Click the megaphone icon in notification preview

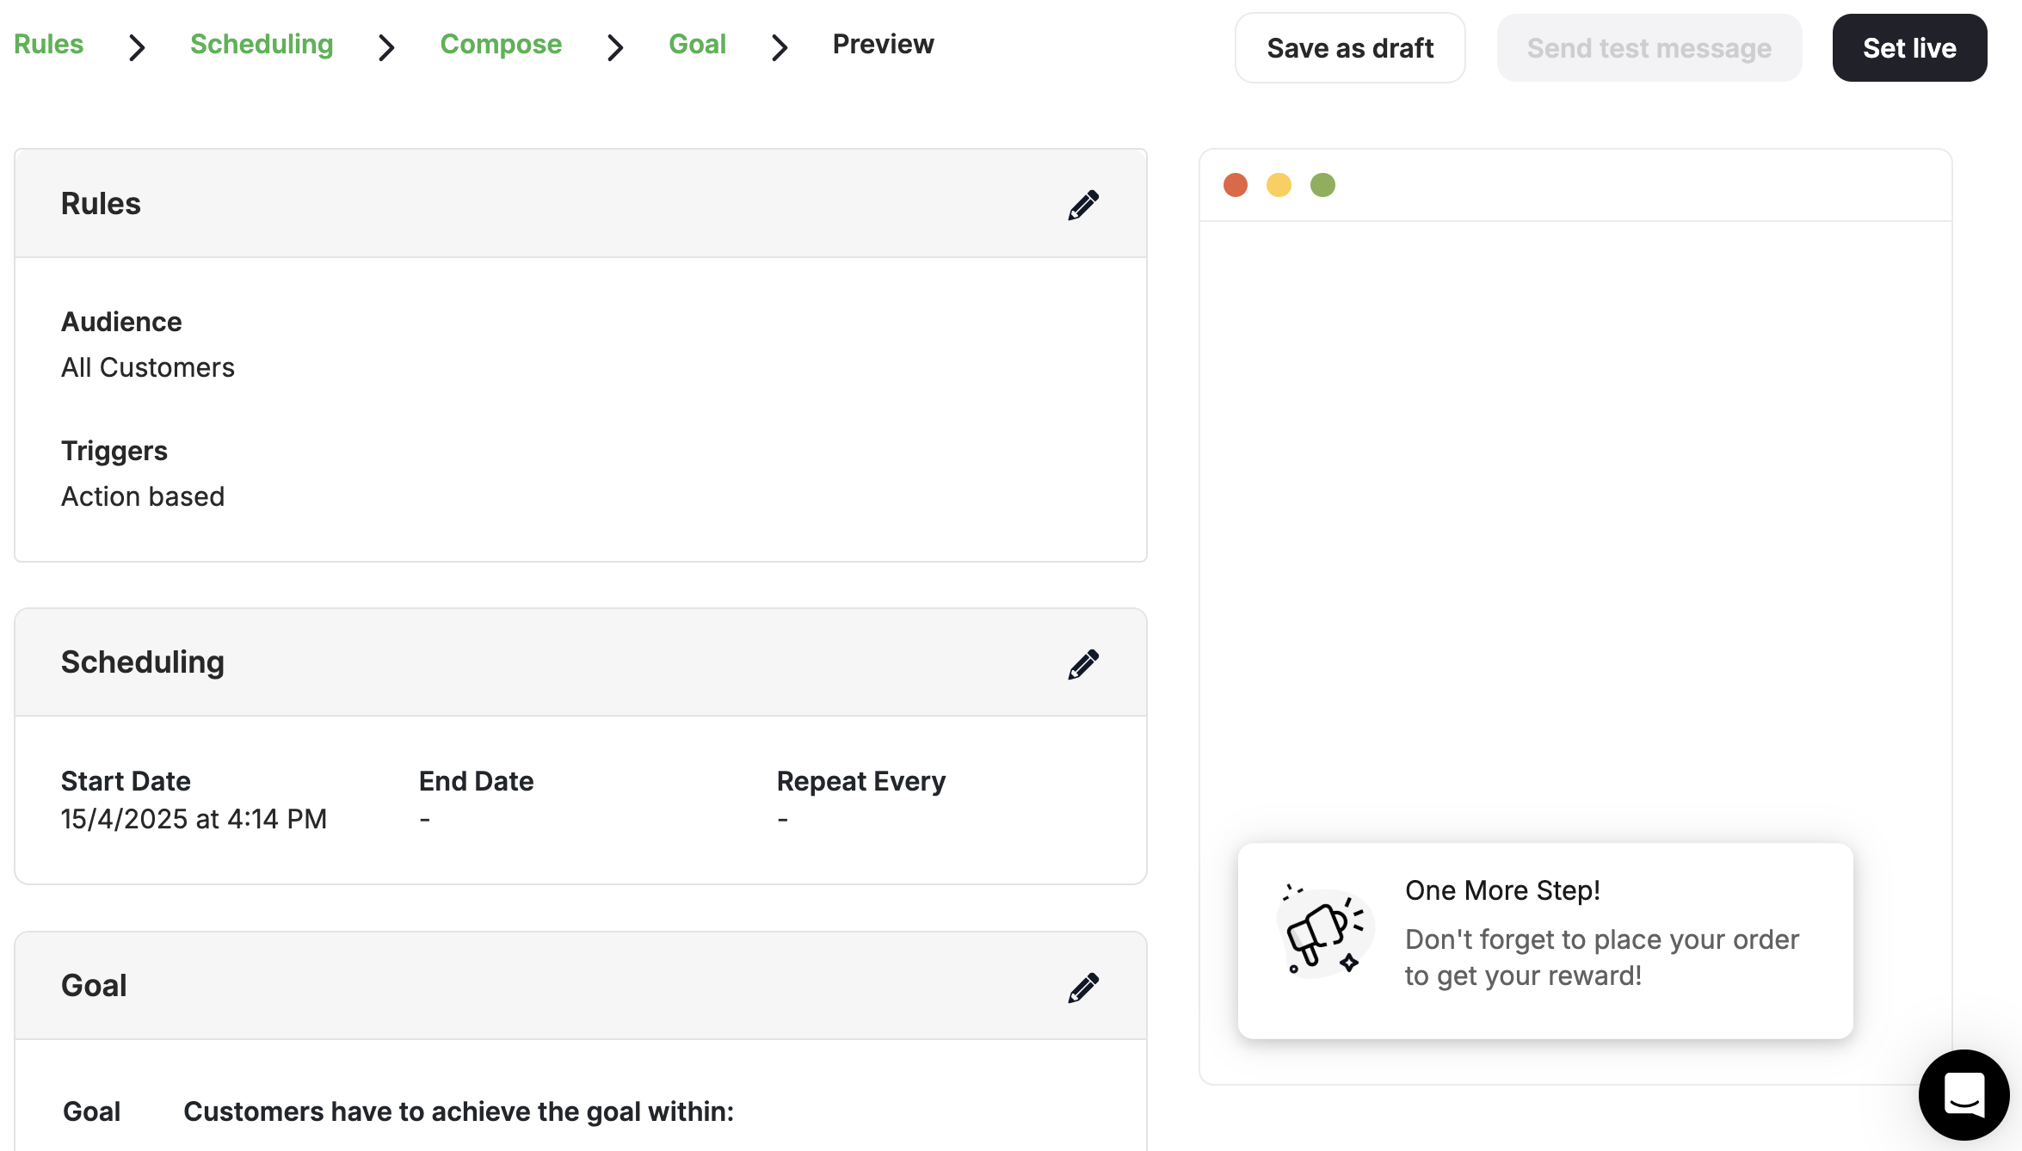coord(1322,932)
